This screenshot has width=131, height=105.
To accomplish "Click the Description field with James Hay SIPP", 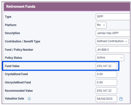I will coord(113,33).
